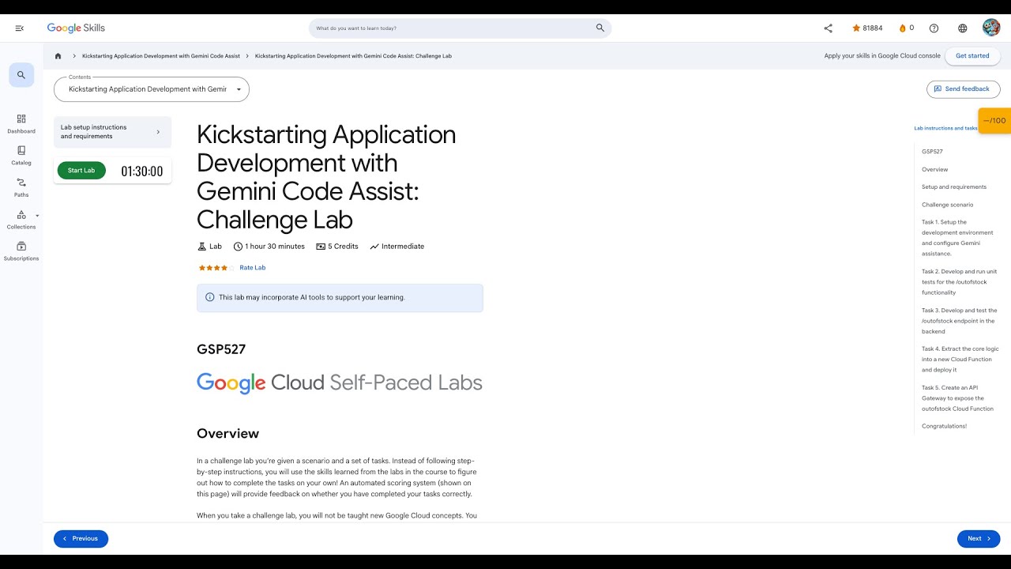
Task: View the 81884 points star badge
Action: (867, 28)
